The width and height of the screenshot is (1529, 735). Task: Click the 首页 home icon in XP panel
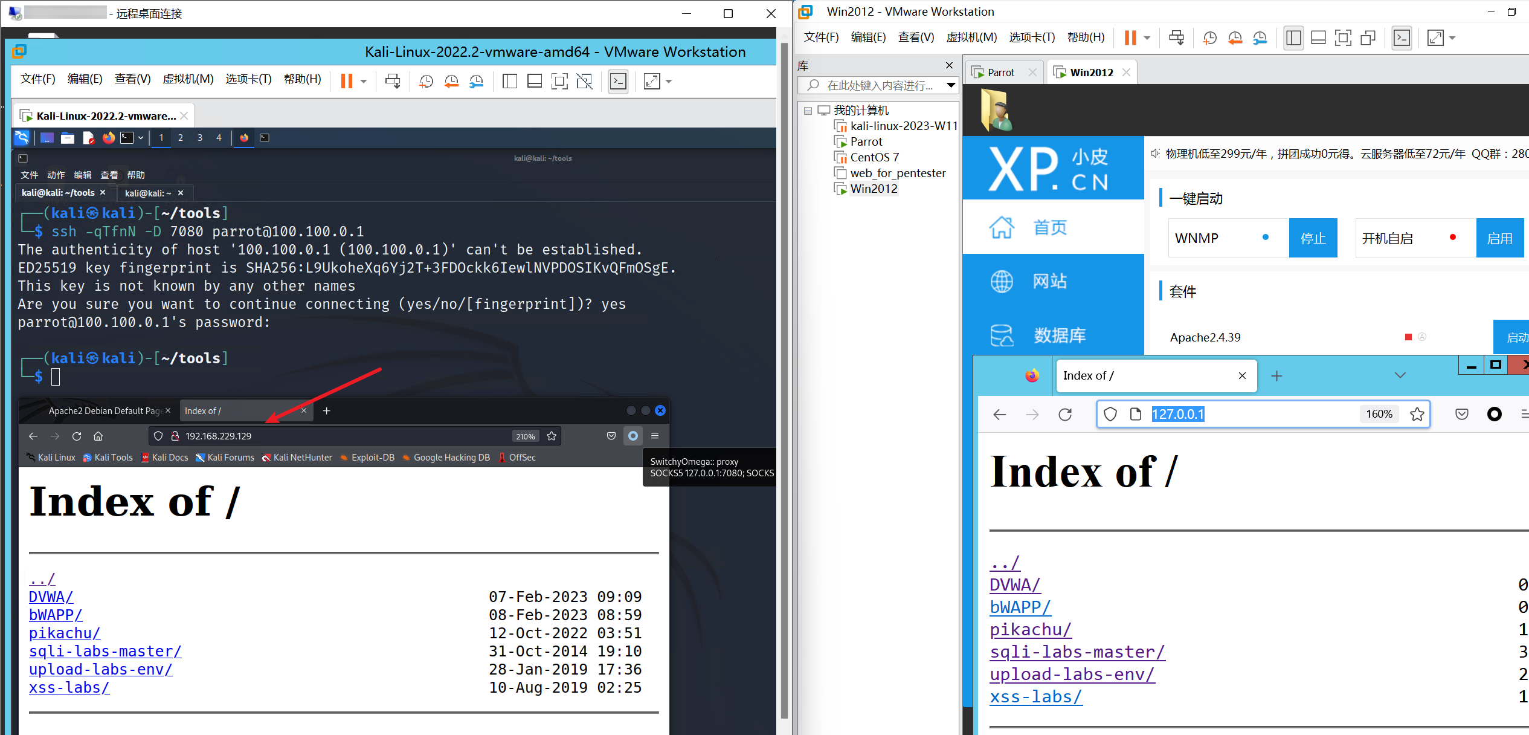coord(1002,227)
